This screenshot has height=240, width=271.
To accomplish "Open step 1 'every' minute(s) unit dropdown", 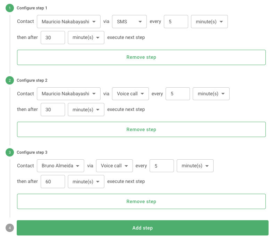I will (x=209, y=22).
